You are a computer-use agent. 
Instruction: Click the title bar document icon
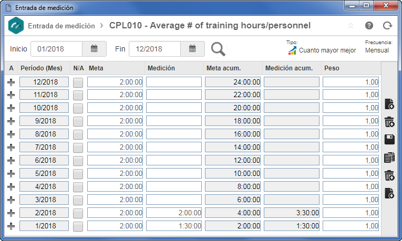click(x=8, y=8)
